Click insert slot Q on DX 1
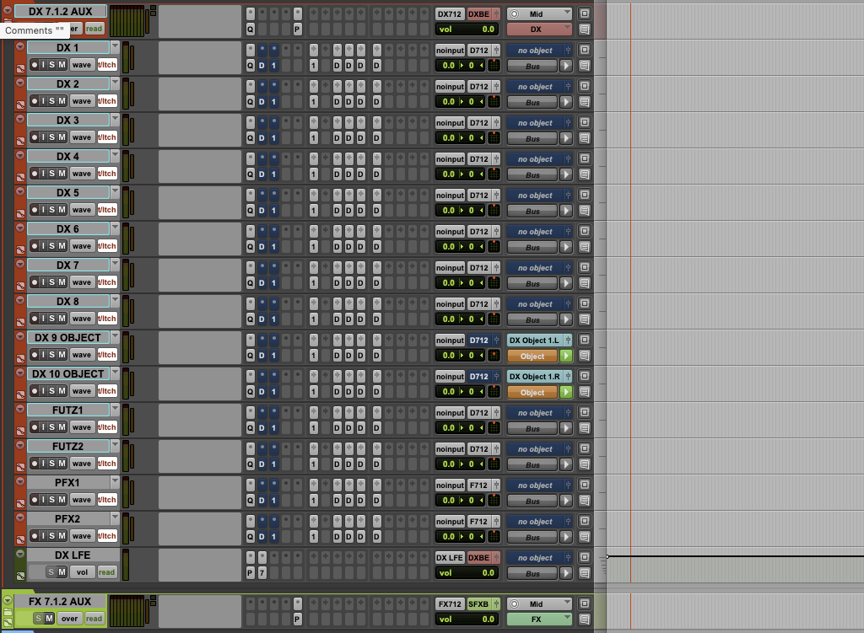The height and width of the screenshot is (633, 864). coord(250,66)
